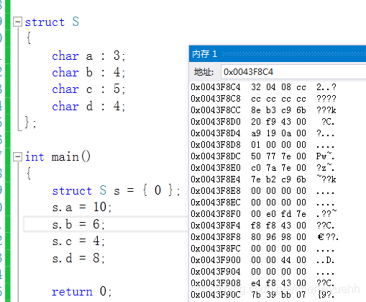This screenshot has width=366, height=302.
Task: Click hex bytes 80 96 98 00
Action: coord(278,237)
